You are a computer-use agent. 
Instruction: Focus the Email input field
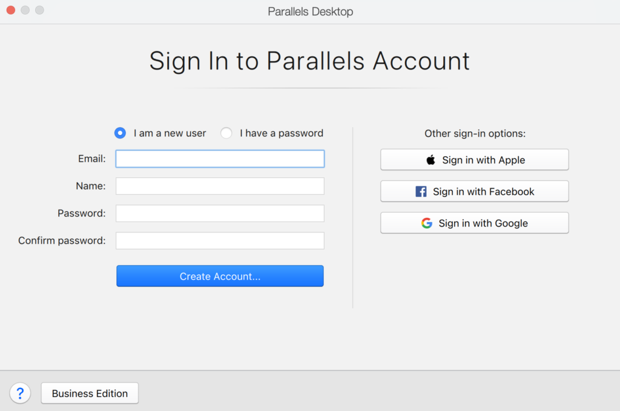pos(220,159)
